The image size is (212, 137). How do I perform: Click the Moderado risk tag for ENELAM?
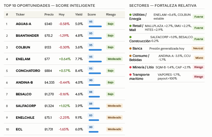tap(114, 59)
